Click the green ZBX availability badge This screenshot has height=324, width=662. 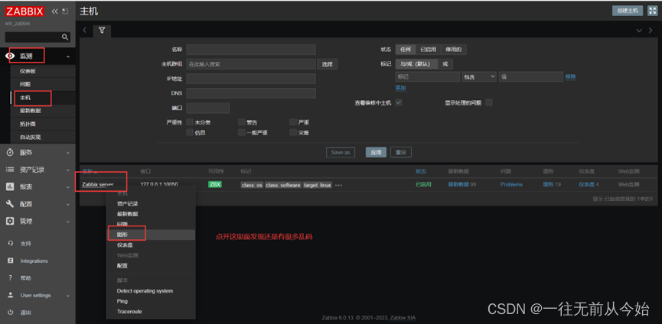215,184
